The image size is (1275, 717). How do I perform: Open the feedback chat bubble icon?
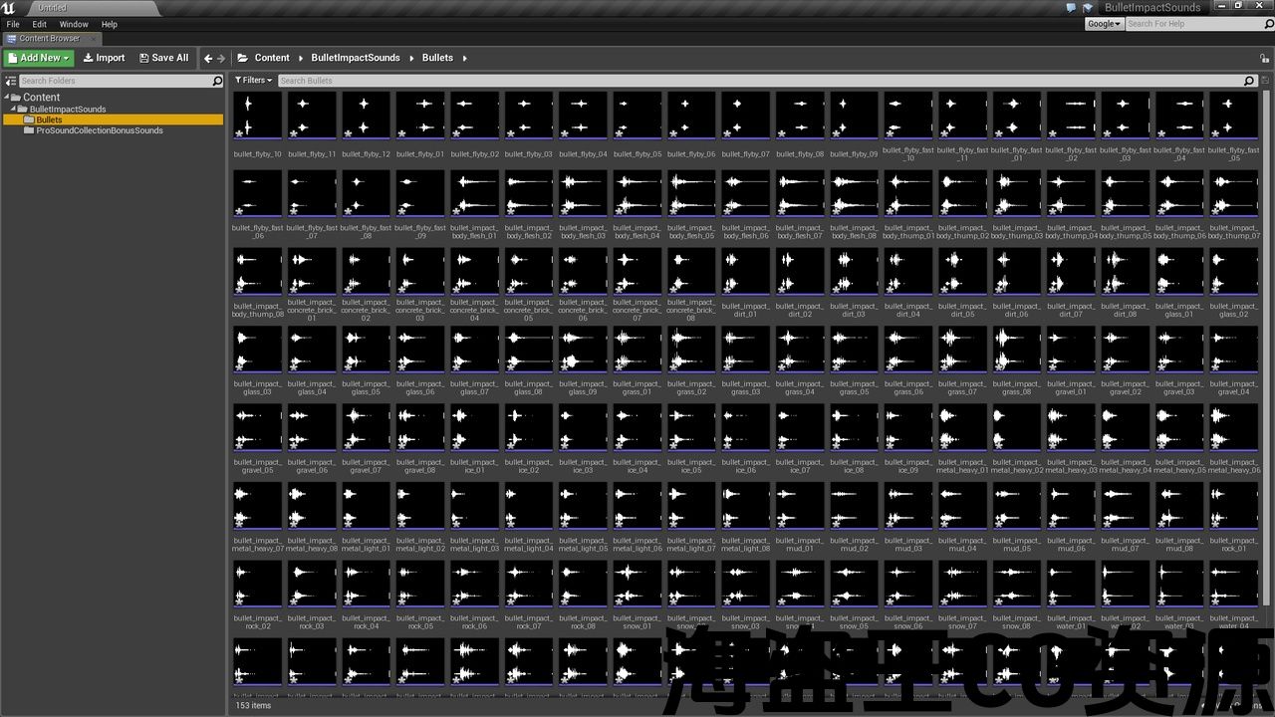1071,8
